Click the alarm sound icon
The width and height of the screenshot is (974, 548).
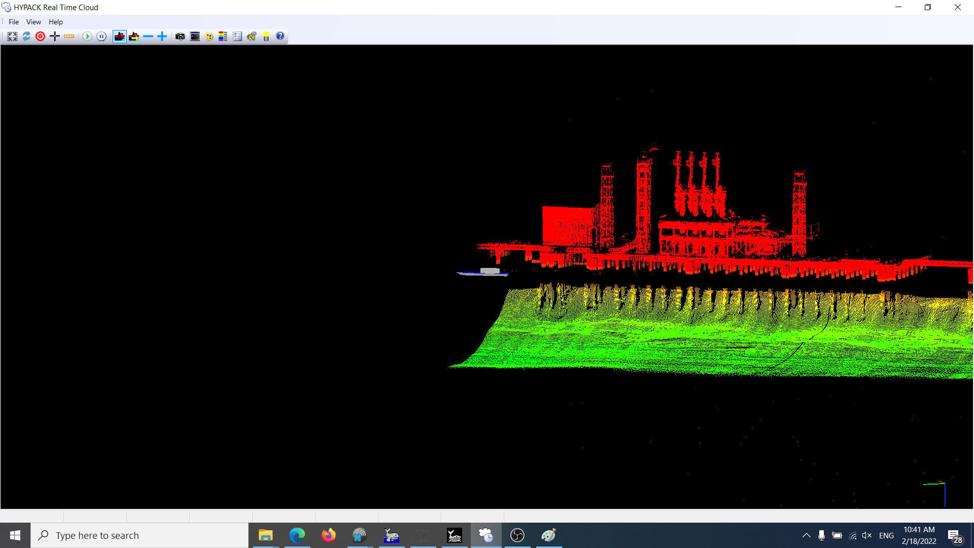click(252, 36)
